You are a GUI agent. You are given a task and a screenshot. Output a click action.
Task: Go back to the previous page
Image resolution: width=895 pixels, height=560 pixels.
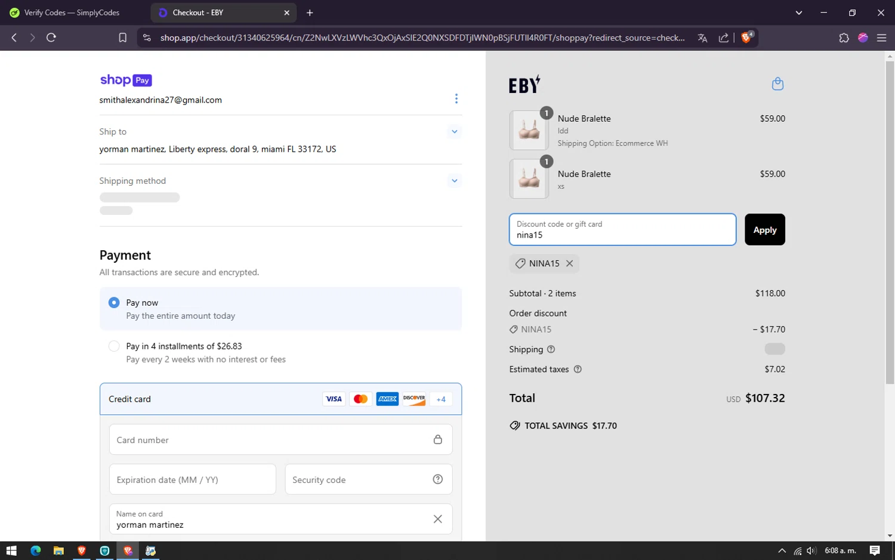pyautogui.click(x=14, y=38)
